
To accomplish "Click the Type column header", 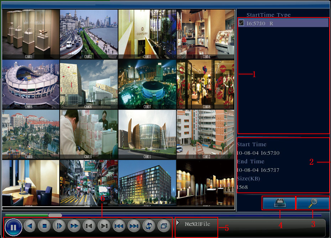I will coord(284,15).
